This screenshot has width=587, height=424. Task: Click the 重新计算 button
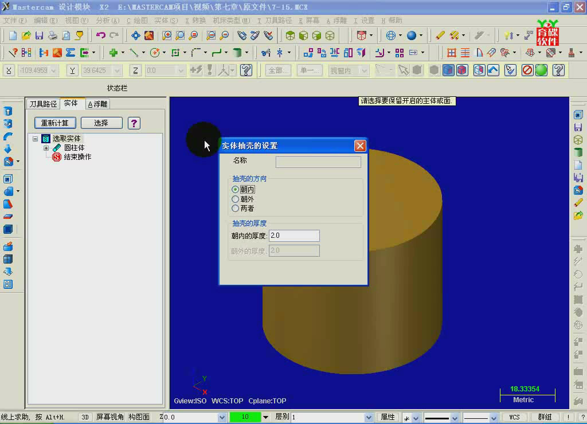pos(55,123)
